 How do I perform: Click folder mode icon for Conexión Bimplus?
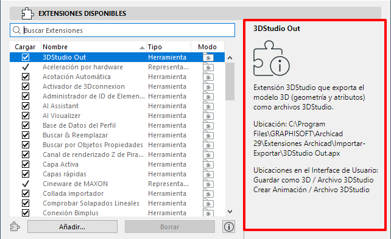tap(208, 212)
